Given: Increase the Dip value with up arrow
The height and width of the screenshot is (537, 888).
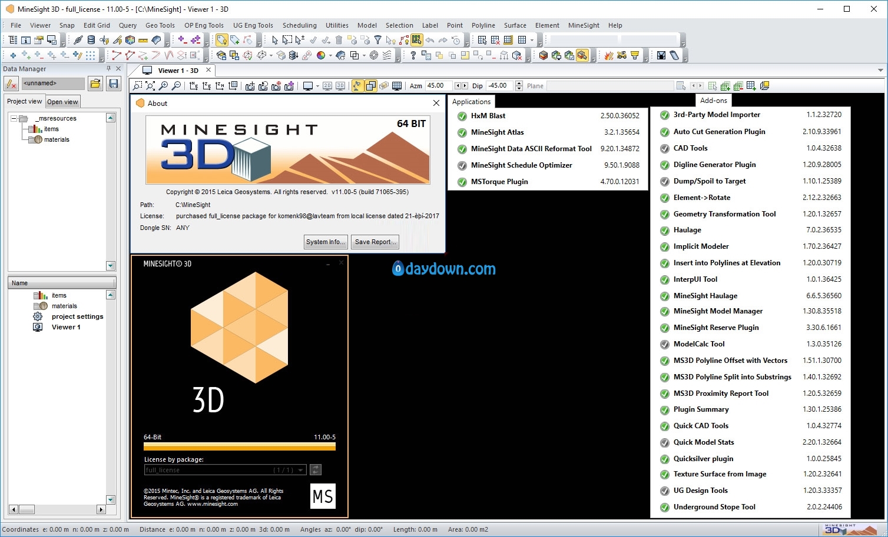Looking at the screenshot, I should pyautogui.click(x=519, y=83).
